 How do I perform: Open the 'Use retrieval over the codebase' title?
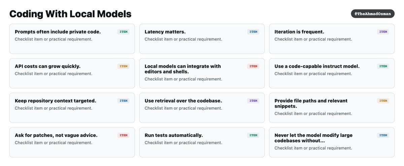pos(183,101)
